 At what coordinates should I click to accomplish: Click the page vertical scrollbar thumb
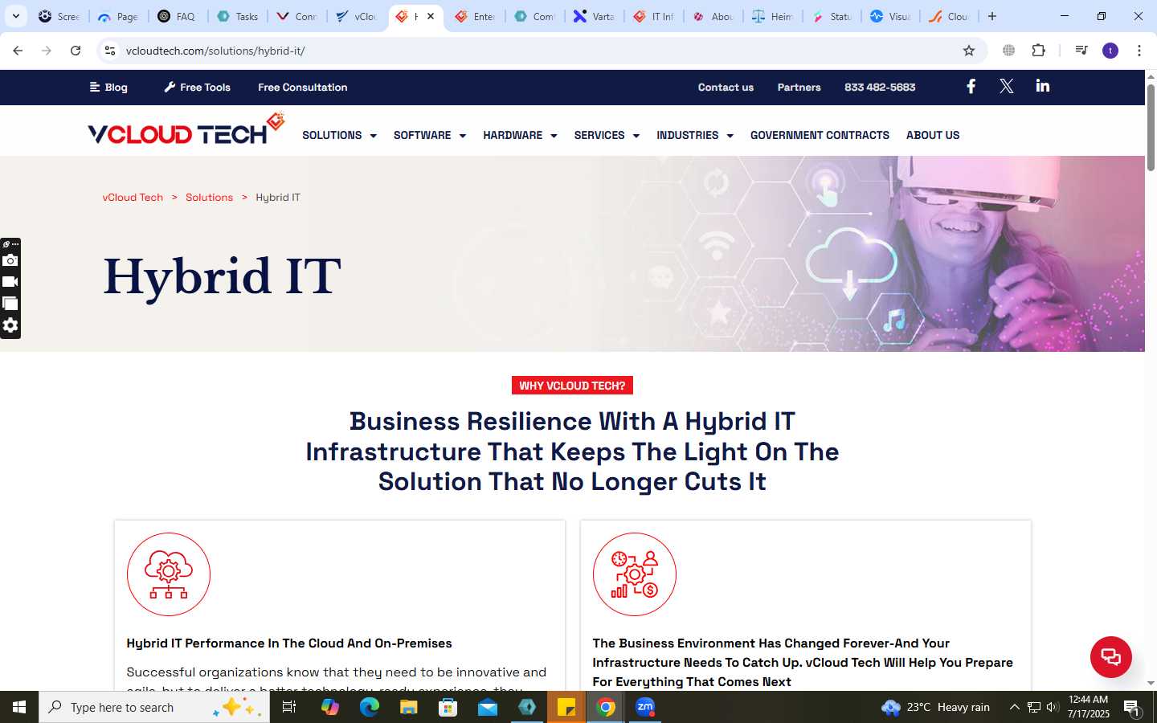[x=1151, y=126]
